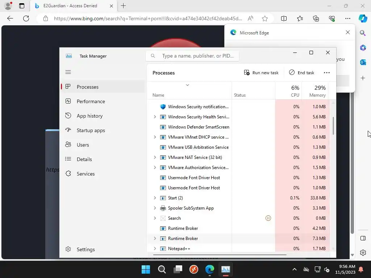Open Windows taskbar Search
371x278 pixels.
click(162, 269)
